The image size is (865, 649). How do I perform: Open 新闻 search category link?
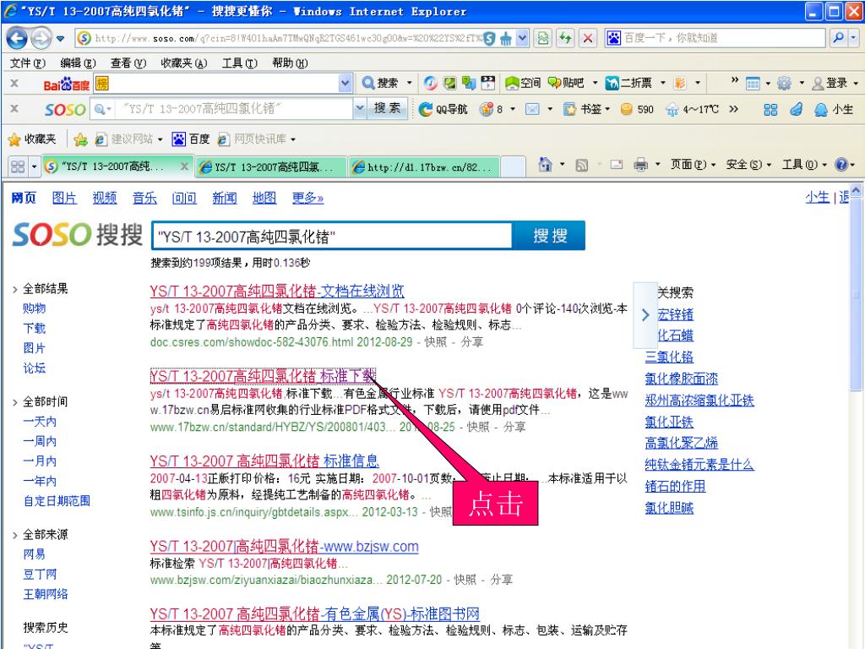tap(225, 198)
